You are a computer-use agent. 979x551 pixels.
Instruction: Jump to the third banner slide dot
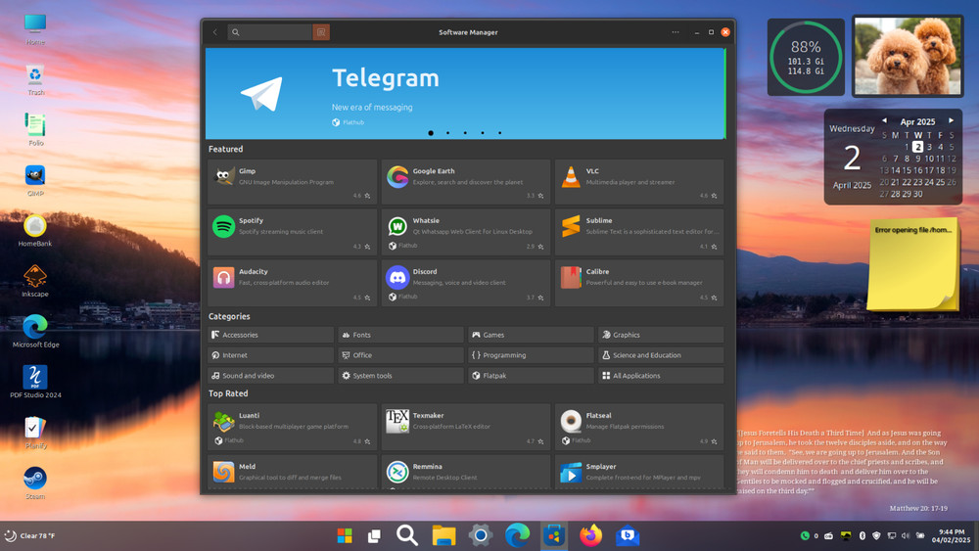point(465,133)
